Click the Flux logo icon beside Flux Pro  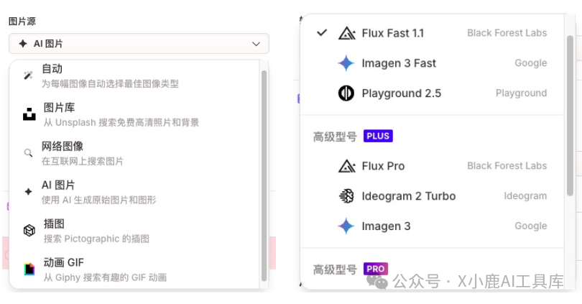tap(347, 166)
